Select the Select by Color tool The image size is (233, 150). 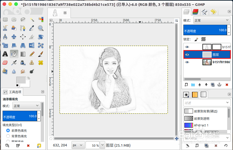pyautogui.click(x=41, y=20)
